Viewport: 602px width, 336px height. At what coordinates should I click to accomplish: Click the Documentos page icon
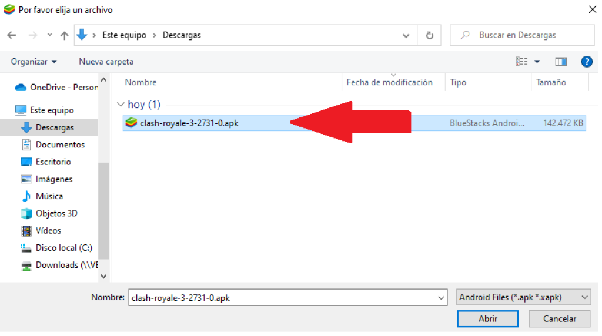26,145
